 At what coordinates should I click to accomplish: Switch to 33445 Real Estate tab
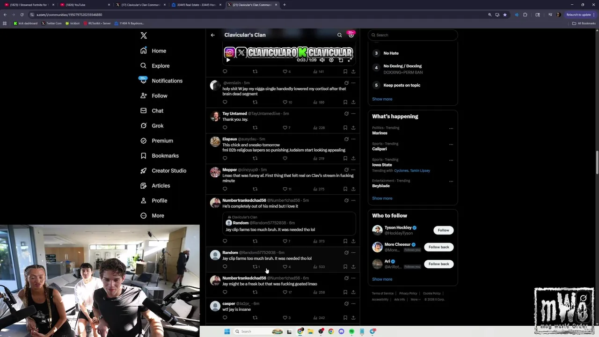coord(196,5)
